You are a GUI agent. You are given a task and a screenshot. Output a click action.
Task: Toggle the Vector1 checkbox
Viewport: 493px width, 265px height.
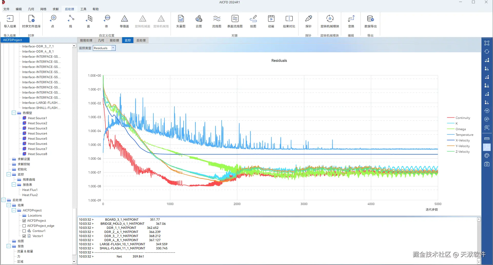point(24,236)
